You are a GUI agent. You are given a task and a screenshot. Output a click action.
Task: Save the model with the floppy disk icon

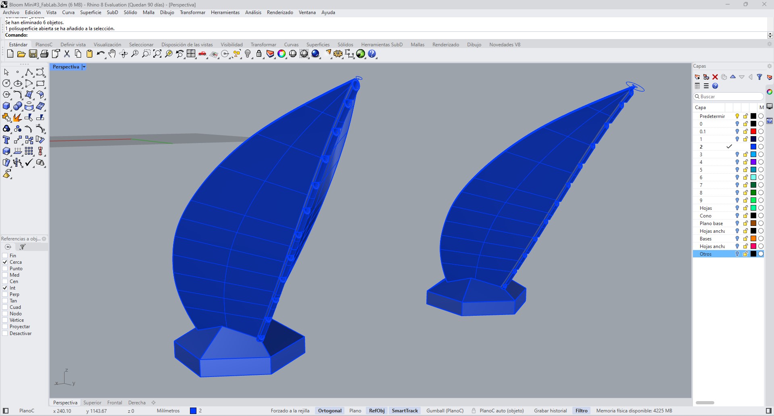pos(33,54)
